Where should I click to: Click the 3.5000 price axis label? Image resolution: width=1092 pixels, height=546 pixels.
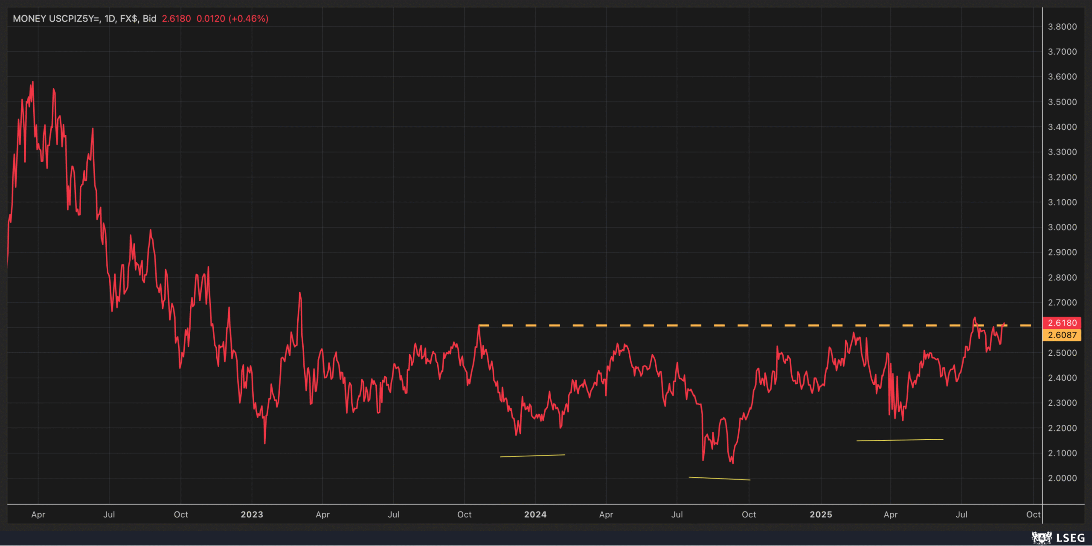click(1062, 102)
